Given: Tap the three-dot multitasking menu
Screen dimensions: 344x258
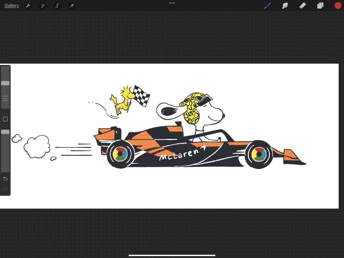Looking at the screenshot, I should 172,3.
